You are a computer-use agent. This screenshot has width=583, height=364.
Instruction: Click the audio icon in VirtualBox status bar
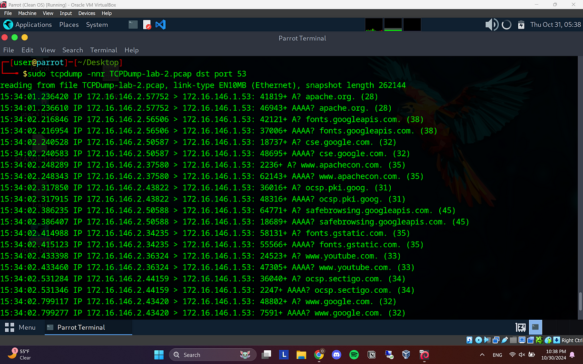pos(488,340)
